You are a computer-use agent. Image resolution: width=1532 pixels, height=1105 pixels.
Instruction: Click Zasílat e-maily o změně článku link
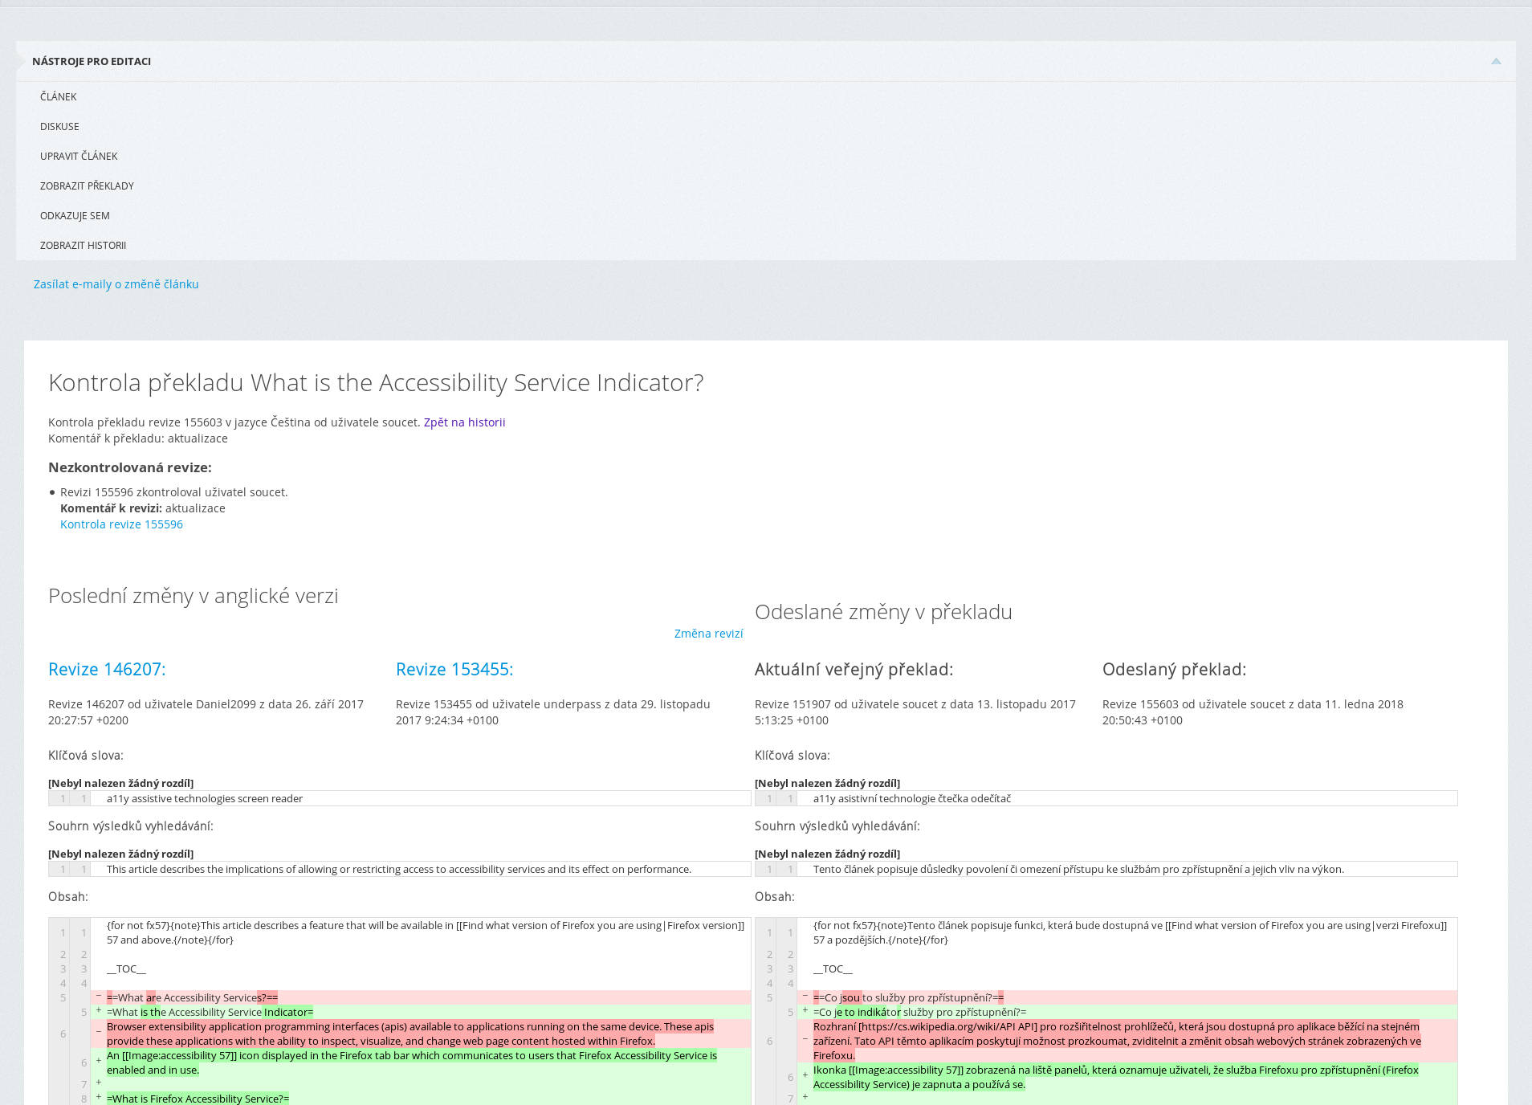click(x=116, y=284)
